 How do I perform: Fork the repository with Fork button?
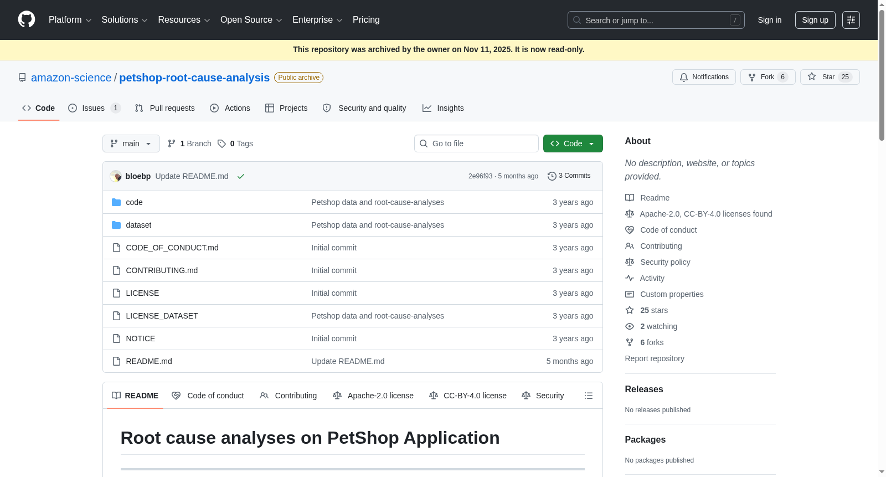point(768,77)
